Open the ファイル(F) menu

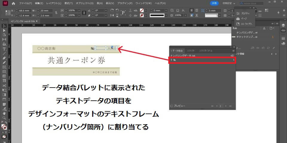tap(26, 3)
